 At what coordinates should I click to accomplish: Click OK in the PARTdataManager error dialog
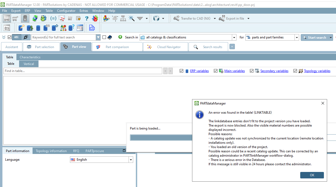pos(312,175)
